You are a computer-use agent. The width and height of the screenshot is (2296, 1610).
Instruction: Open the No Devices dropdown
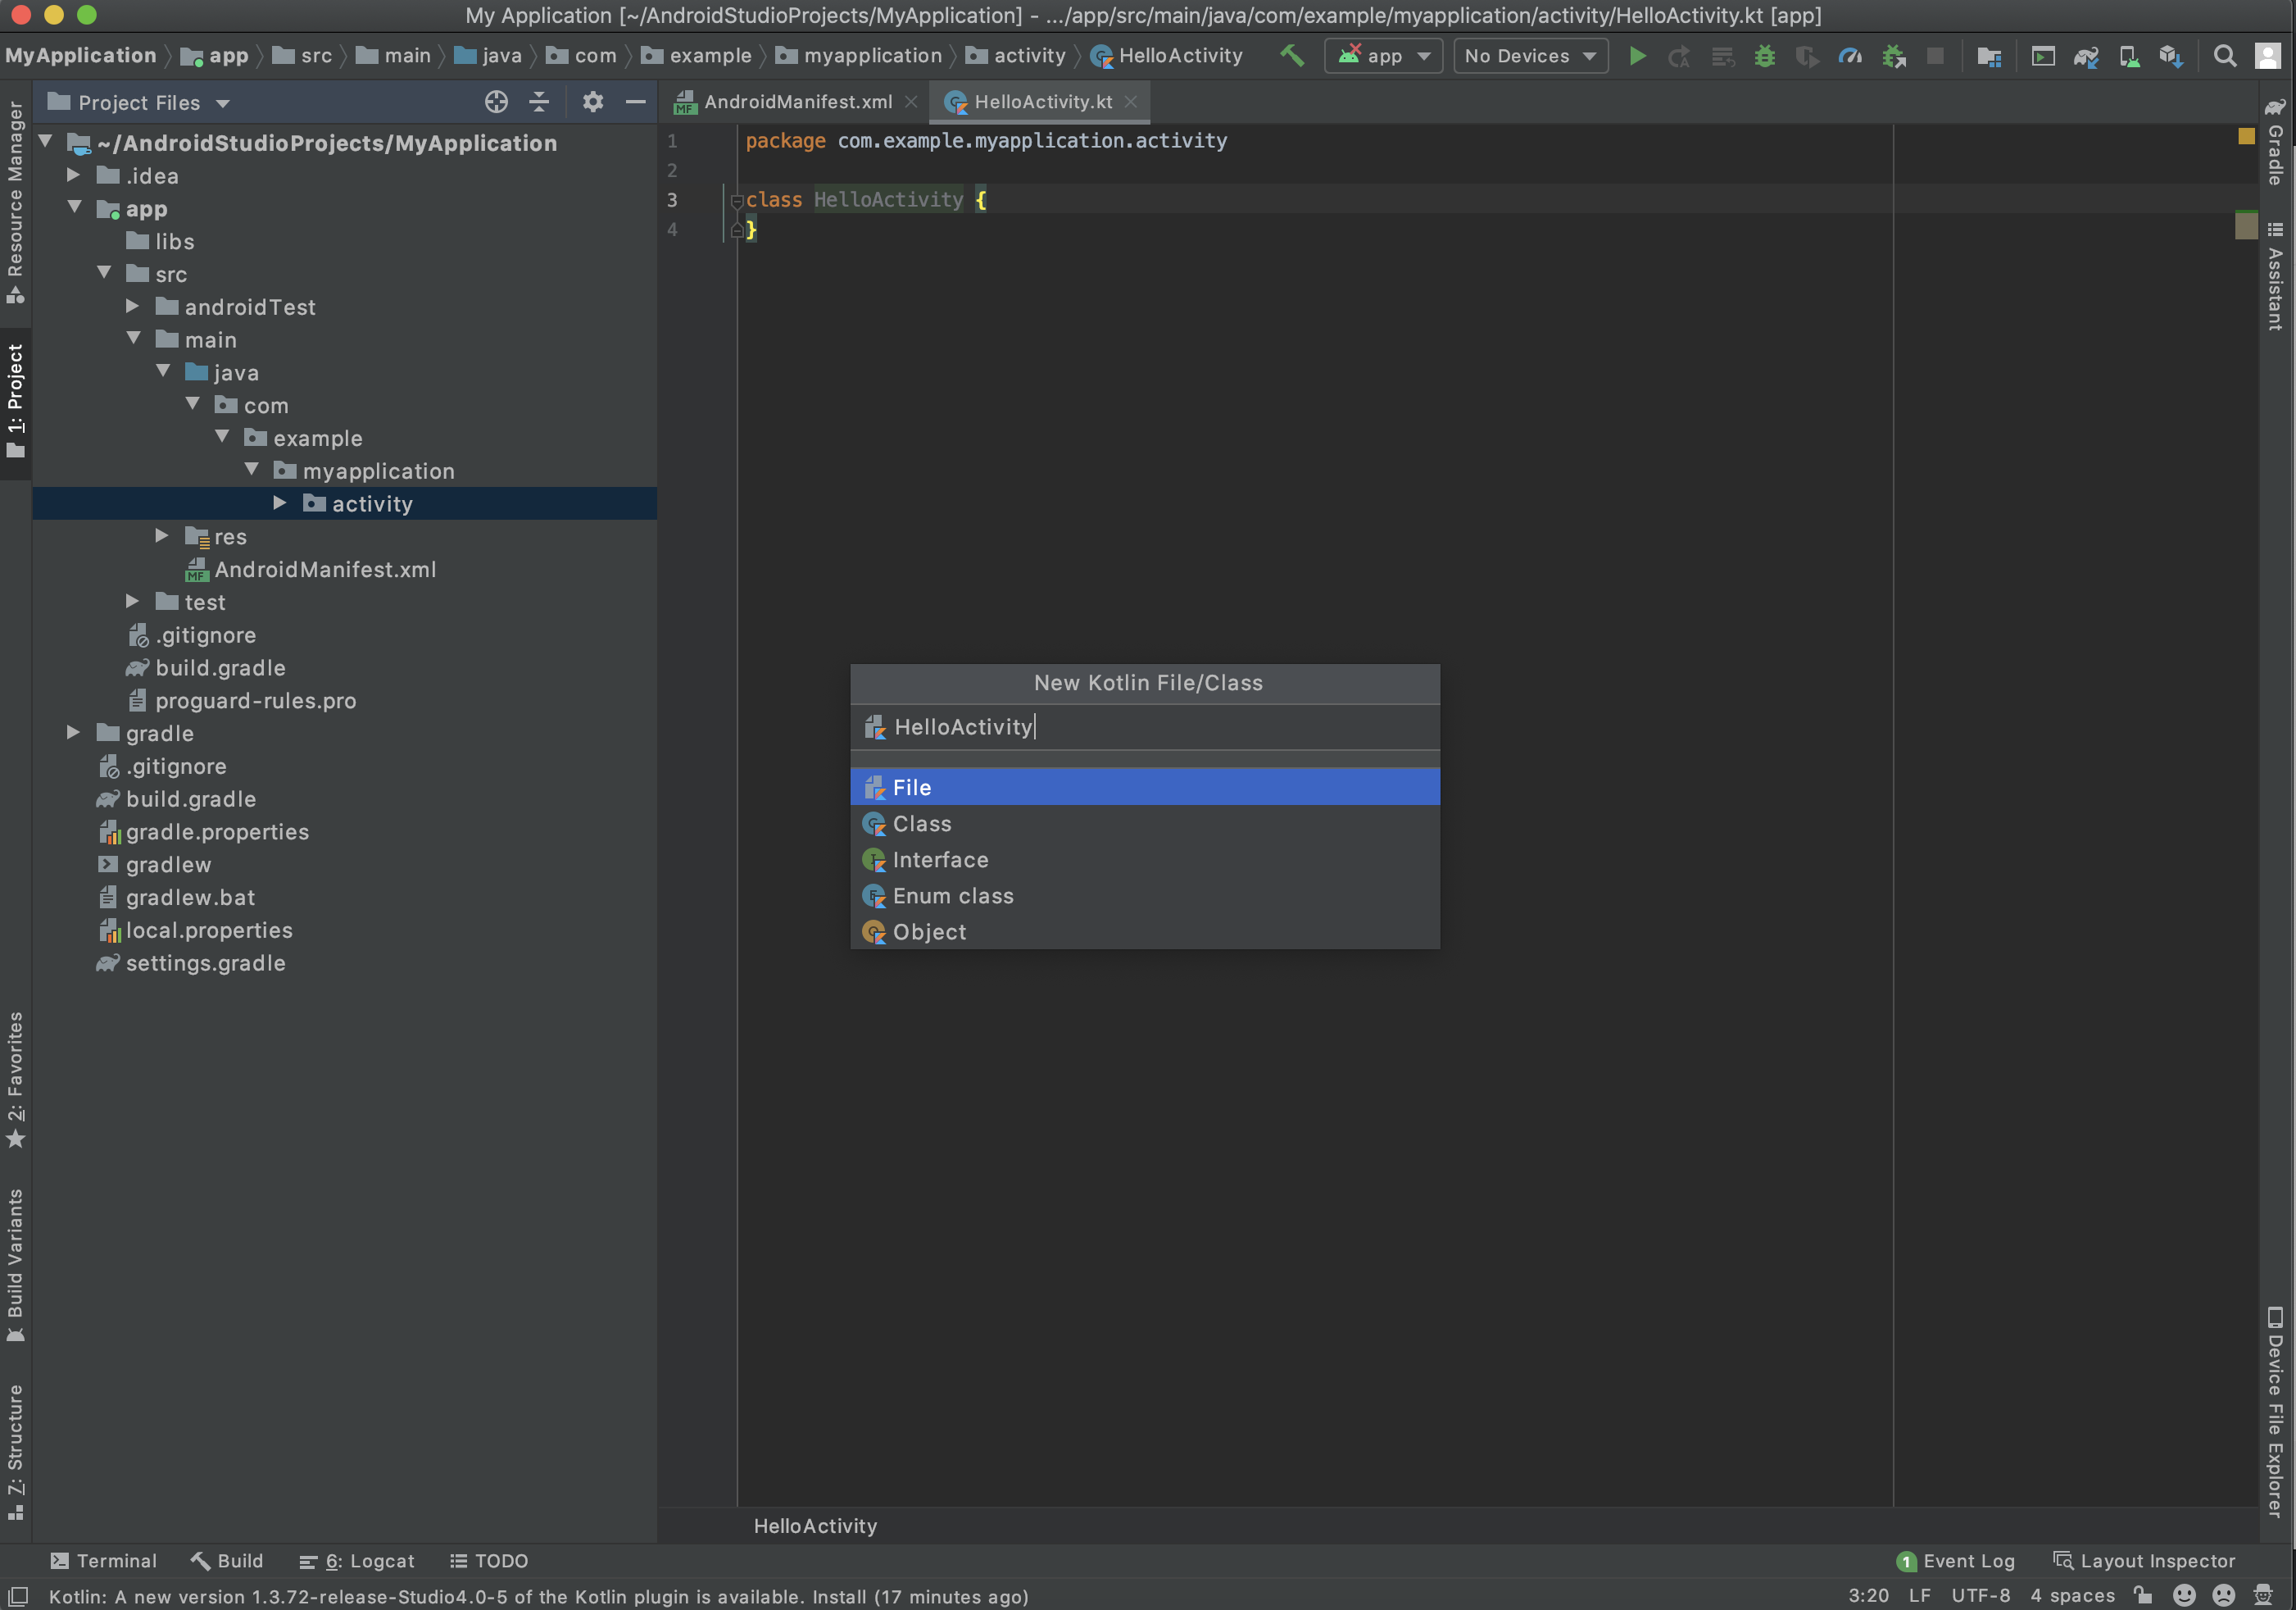(1529, 56)
